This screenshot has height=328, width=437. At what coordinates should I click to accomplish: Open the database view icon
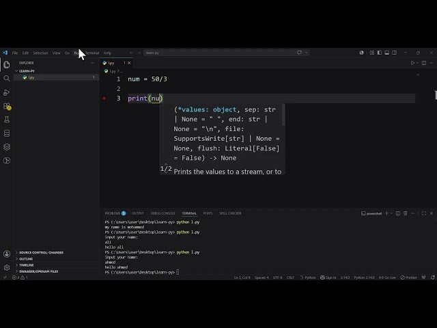pos(7,133)
